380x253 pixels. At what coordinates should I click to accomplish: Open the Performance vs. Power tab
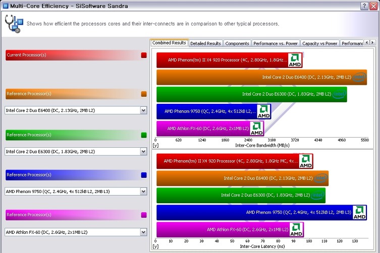(276, 43)
